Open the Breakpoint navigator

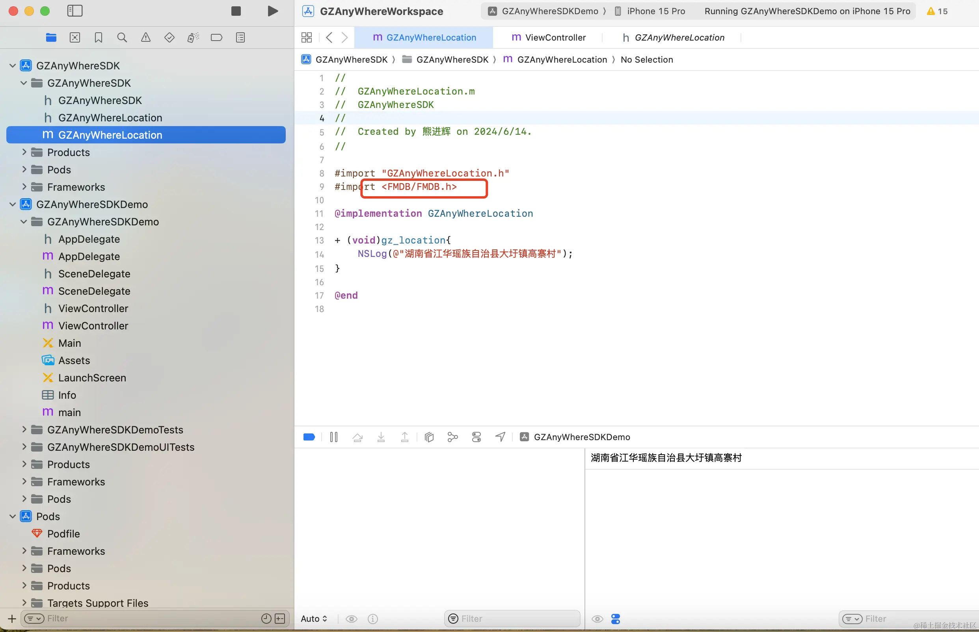tap(216, 38)
